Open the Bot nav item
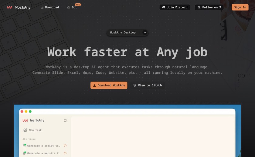This screenshot has width=255, height=157. (x=72, y=7)
